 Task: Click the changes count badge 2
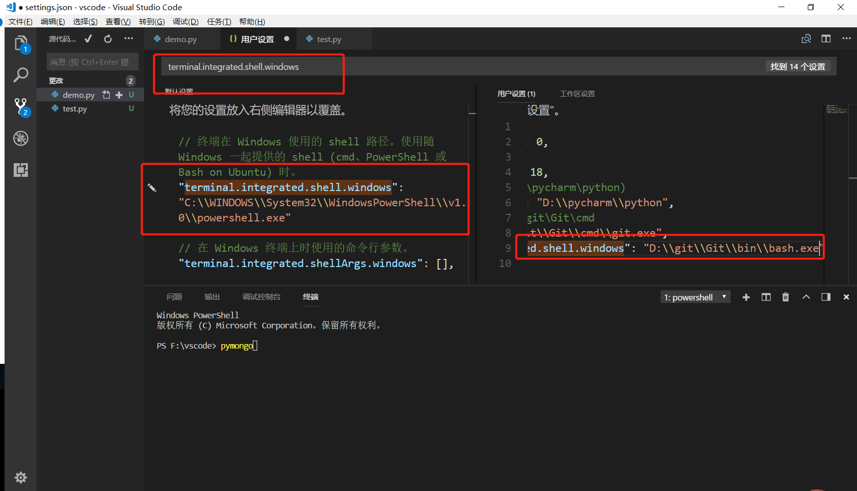click(x=130, y=81)
